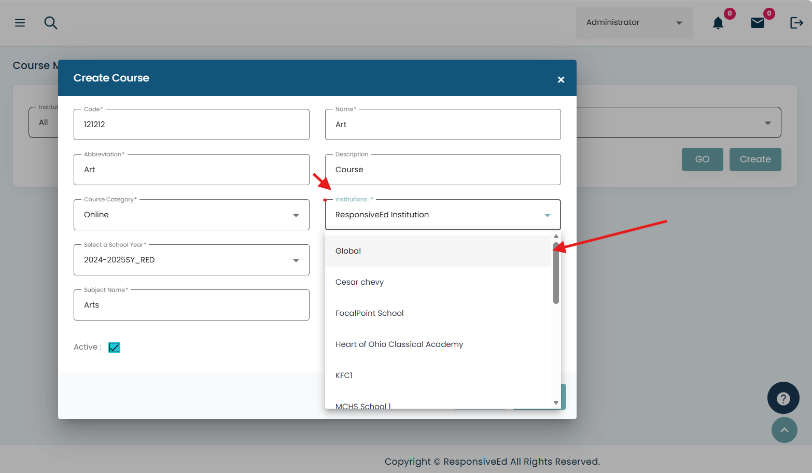Open the notifications bell
This screenshot has height=473, width=812.
click(x=718, y=23)
